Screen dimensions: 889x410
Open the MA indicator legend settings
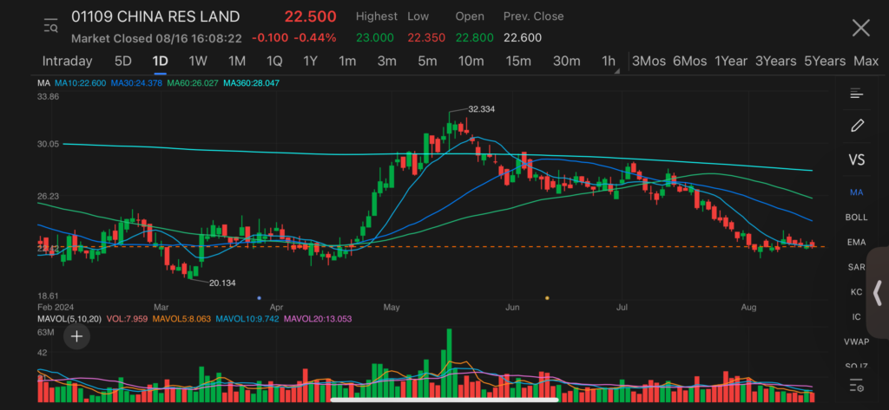coord(43,82)
